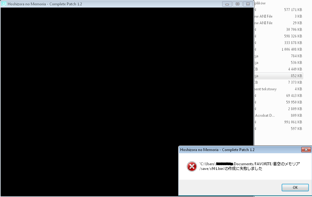Select the file sized 7 373 KB
Image resolution: width=312 pixels, height=197 pixels.
tap(278, 82)
